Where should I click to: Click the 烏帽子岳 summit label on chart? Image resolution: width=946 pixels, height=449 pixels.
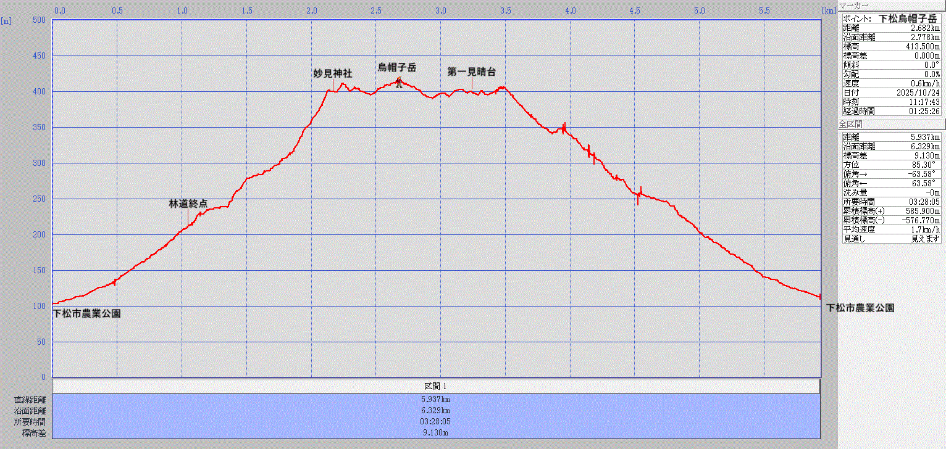click(x=397, y=67)
